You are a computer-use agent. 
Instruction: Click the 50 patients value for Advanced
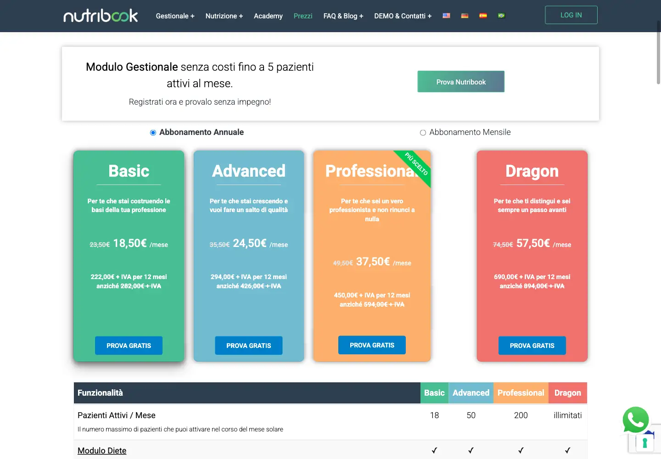point(471,415)
